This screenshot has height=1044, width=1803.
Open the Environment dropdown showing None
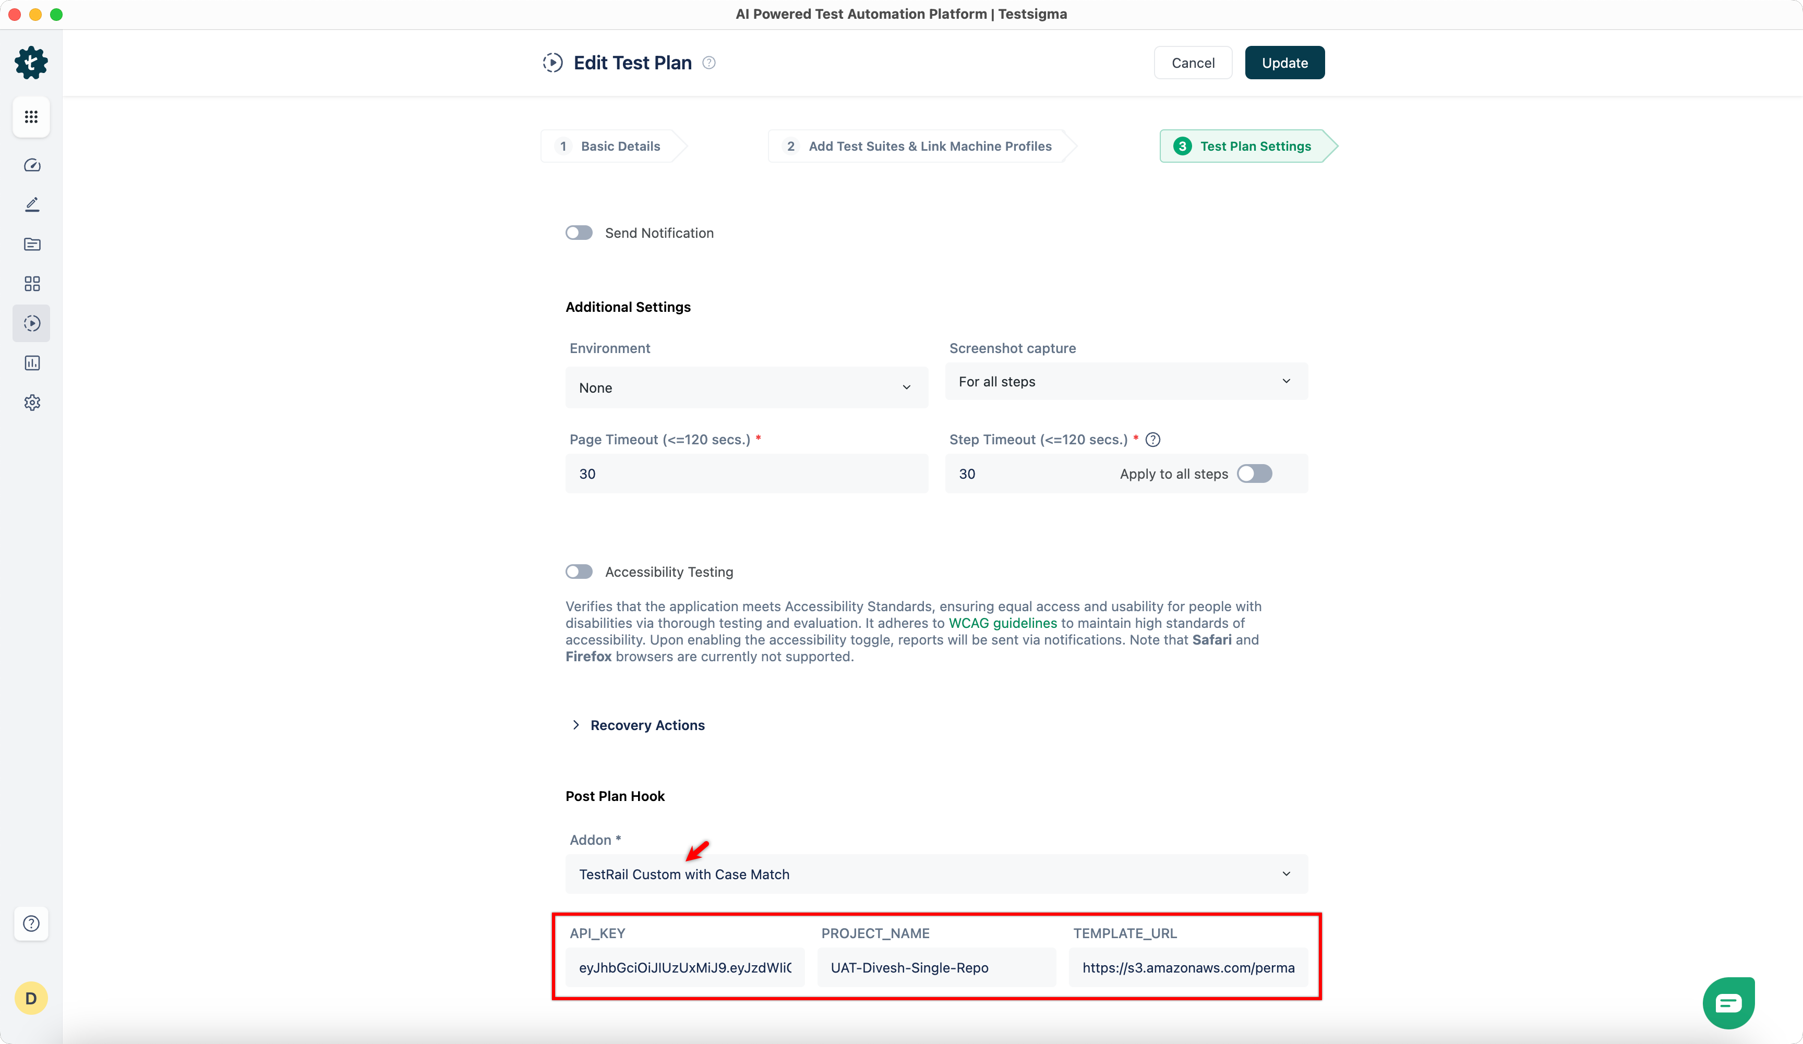[746, 387]
